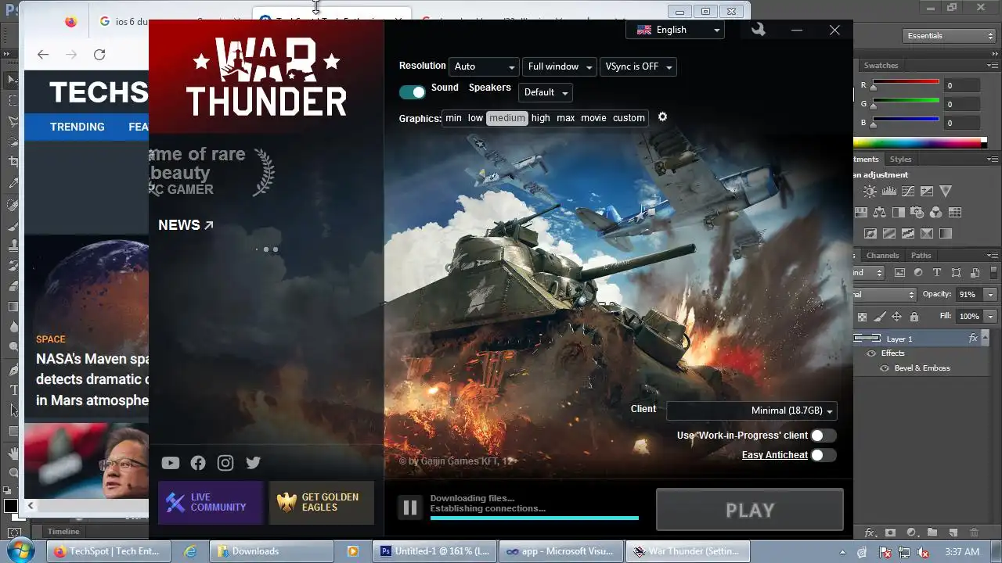Enable the Easy Anticheat toggle
This screenshot has width=1002, height=563.
pos(824,455)
